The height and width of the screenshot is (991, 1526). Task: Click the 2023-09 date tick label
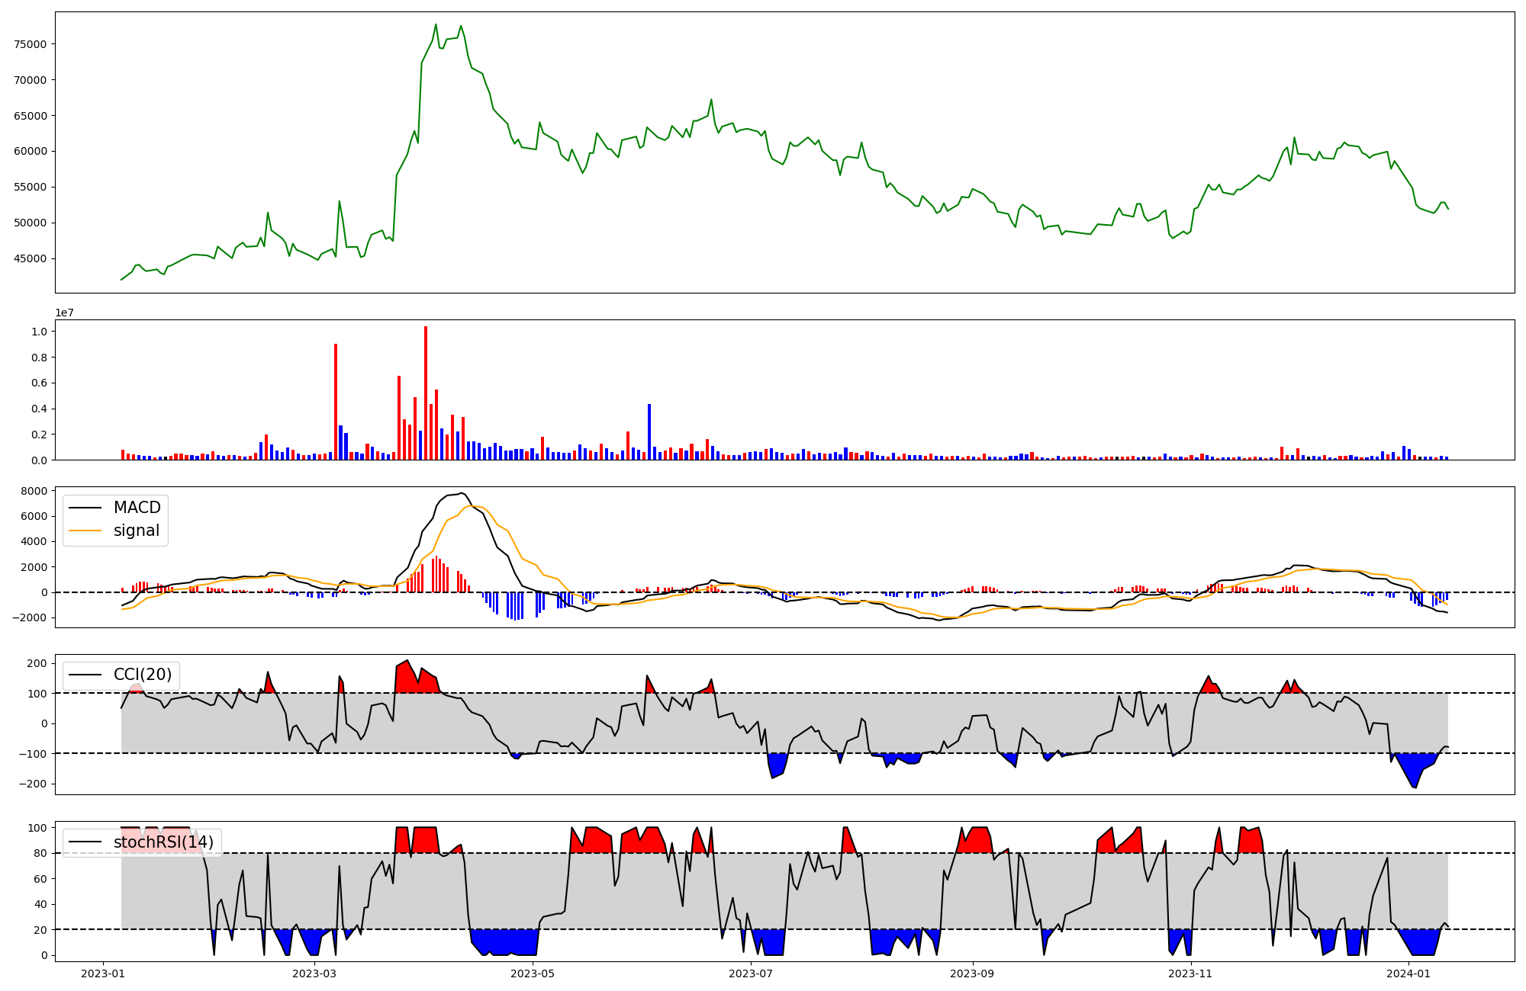pyautogui.click(x=973, y=973)
